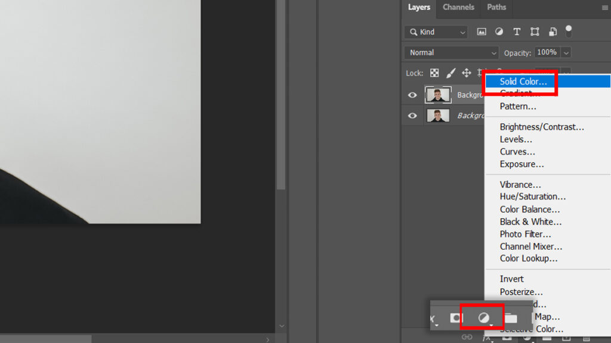Open the Normal blend mode dropdown
This screenshot has width=611, height=343.
pos(450,53)
